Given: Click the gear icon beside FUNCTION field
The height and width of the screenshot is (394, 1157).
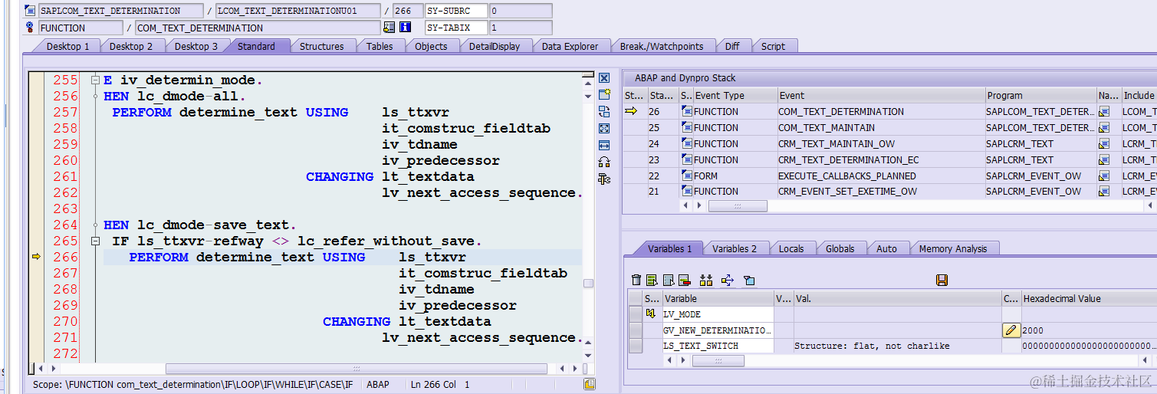Looking at the screenshot, I should coord(30,28).
